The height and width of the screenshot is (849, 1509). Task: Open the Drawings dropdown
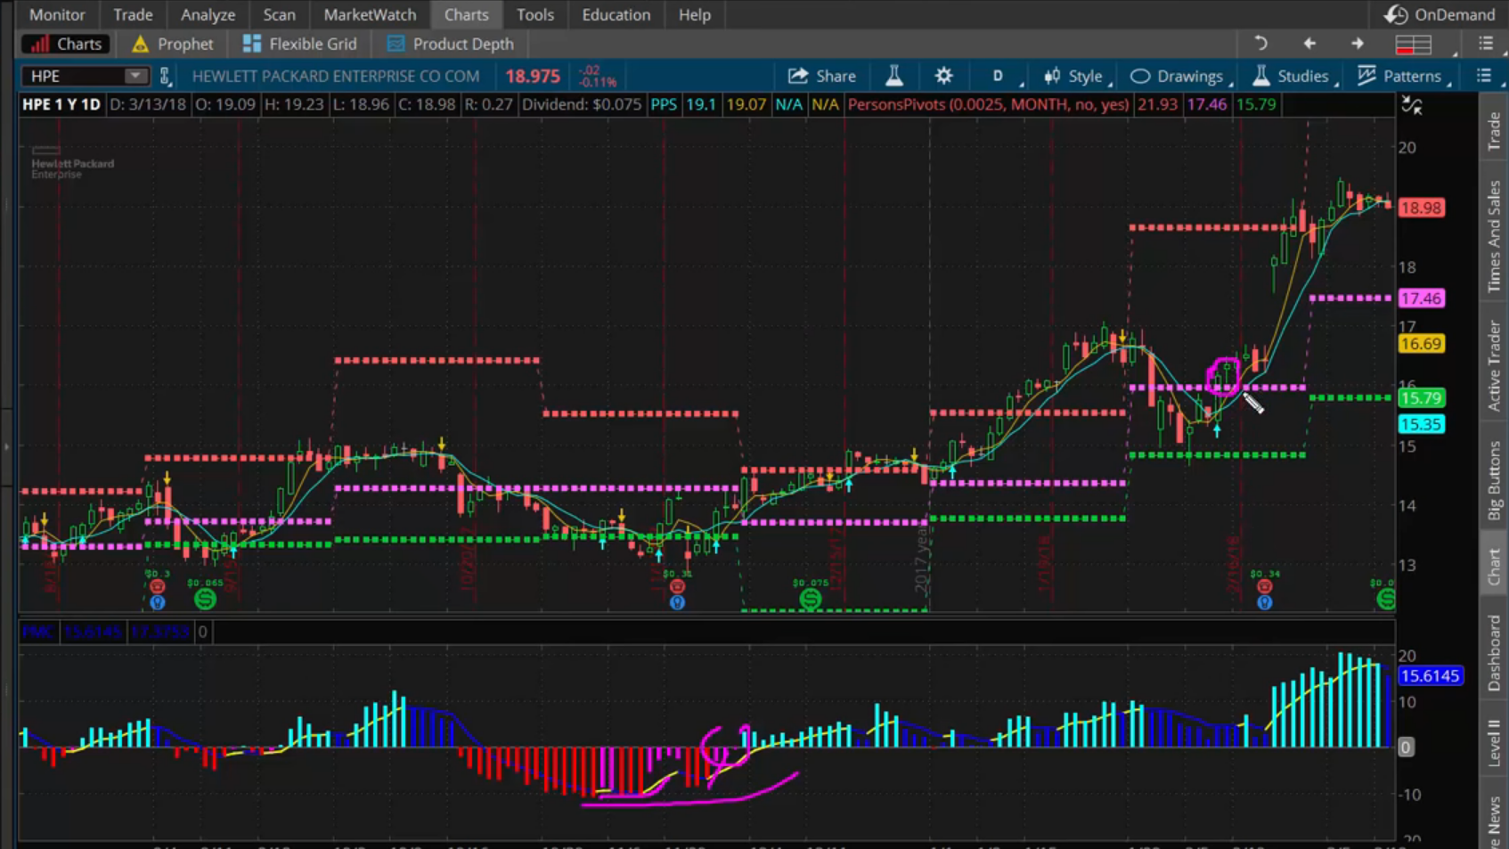(x=1178, y=77)
